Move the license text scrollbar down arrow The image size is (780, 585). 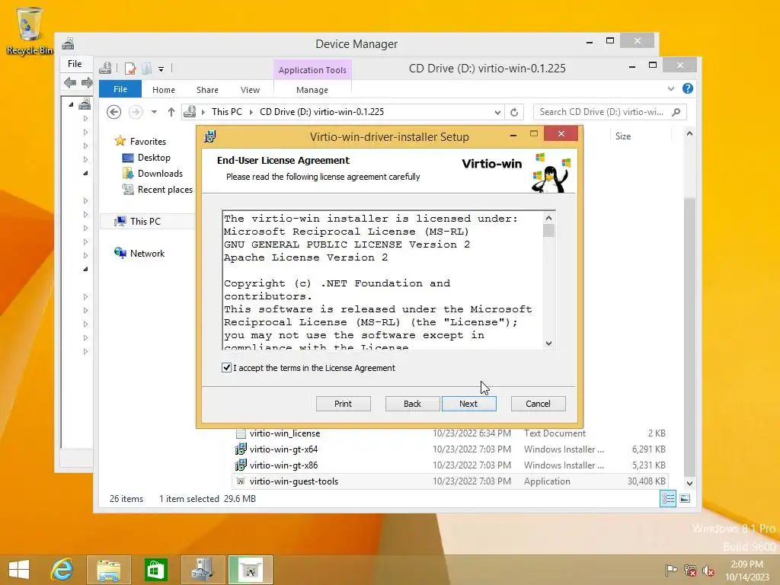point(548,344)
